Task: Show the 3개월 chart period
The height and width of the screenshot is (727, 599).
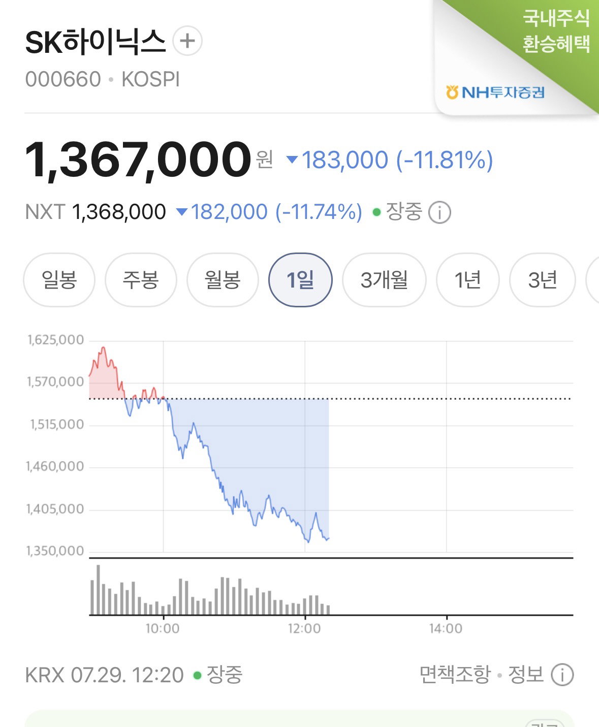Action: point(384,280)
